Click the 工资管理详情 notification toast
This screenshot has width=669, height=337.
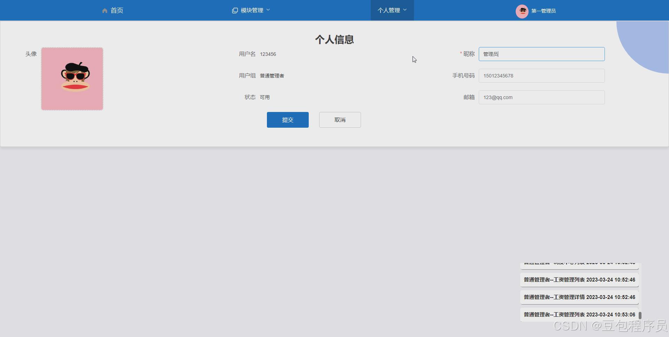point(579,297)
